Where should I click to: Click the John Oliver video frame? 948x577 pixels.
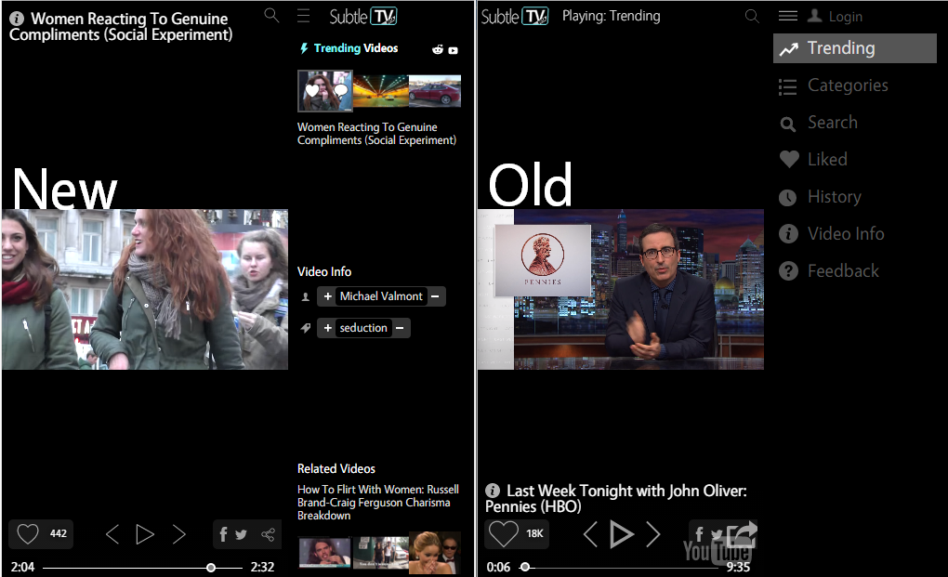[x=621, y=289]
